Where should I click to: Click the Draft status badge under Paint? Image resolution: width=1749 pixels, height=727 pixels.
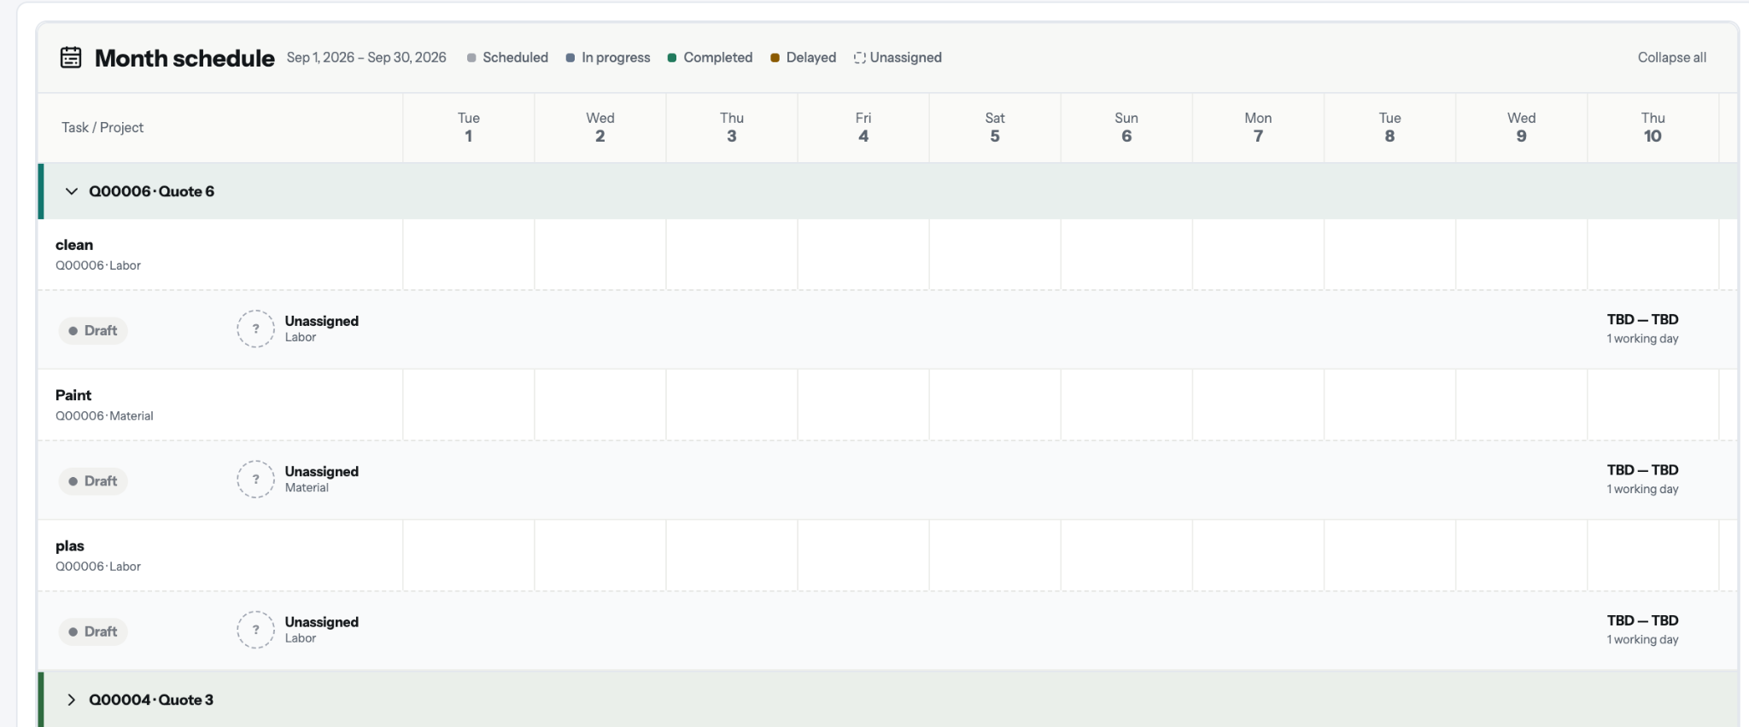(93, 481)
